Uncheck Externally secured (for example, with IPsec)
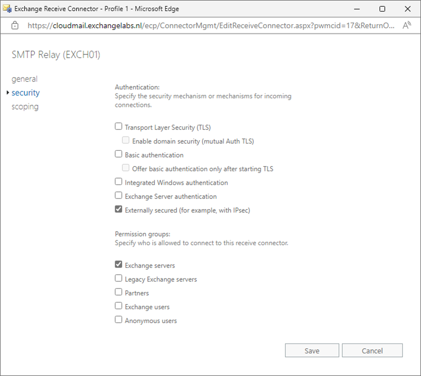The height and width of the screenshot is (376, 421). (118, 209)
